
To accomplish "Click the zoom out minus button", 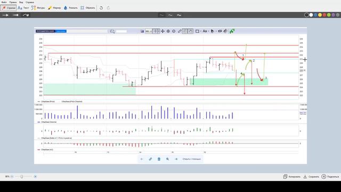I will tap(12, 177).
